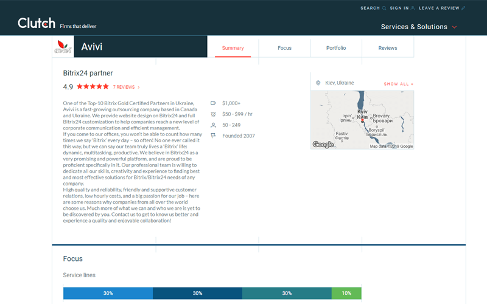487x304 pixels.
Task: Click the Service lines label
Action: coord(79,275)
